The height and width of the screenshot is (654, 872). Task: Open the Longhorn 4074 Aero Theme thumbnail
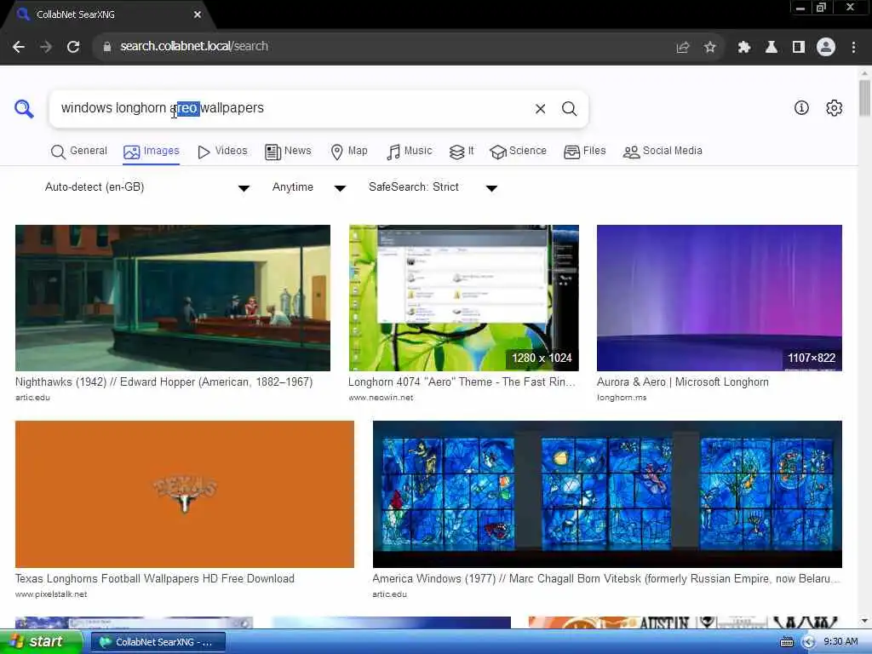[x=463, y=297]
